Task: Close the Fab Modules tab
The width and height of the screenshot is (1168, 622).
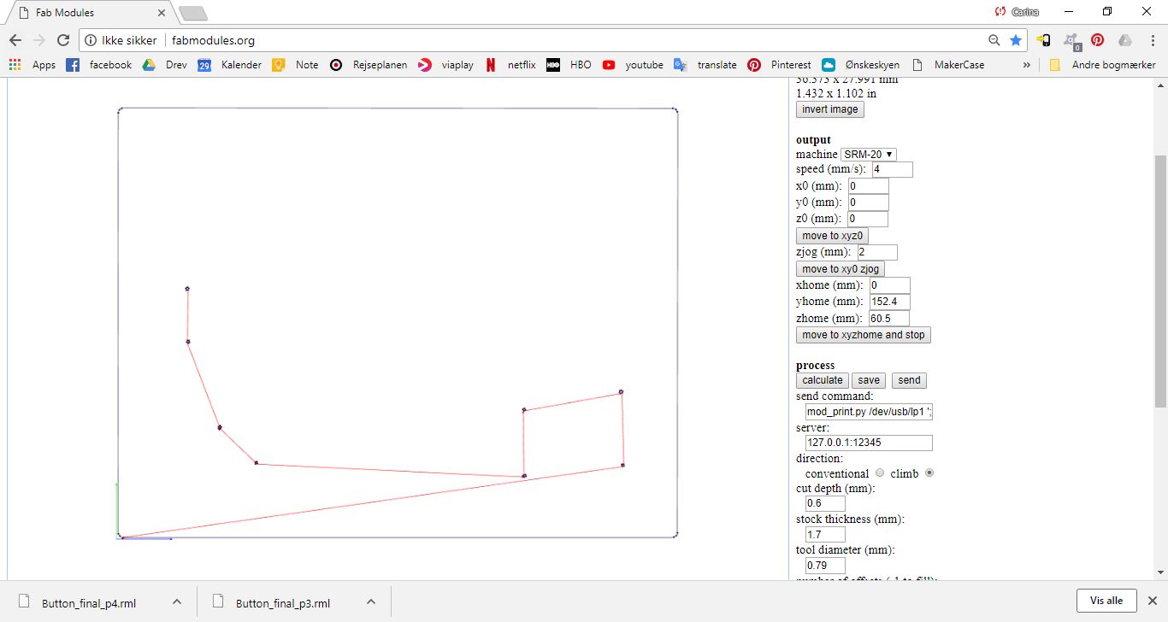Action: coord(162,13)
